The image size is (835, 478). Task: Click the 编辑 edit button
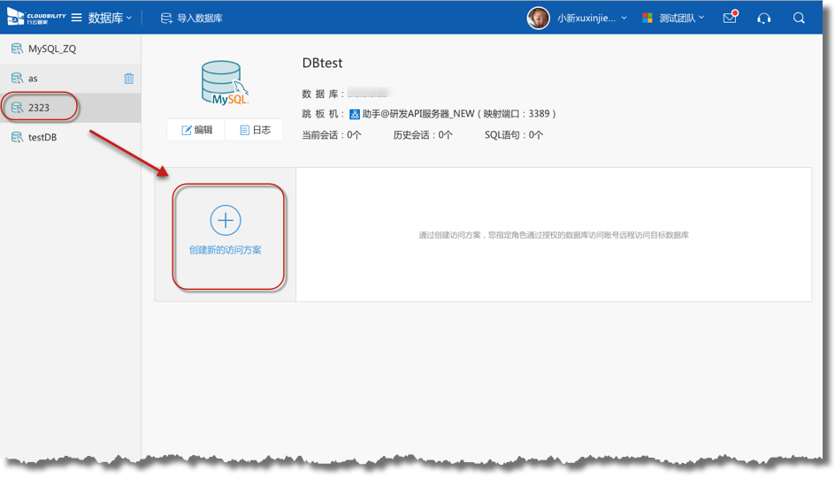point(196,130)
